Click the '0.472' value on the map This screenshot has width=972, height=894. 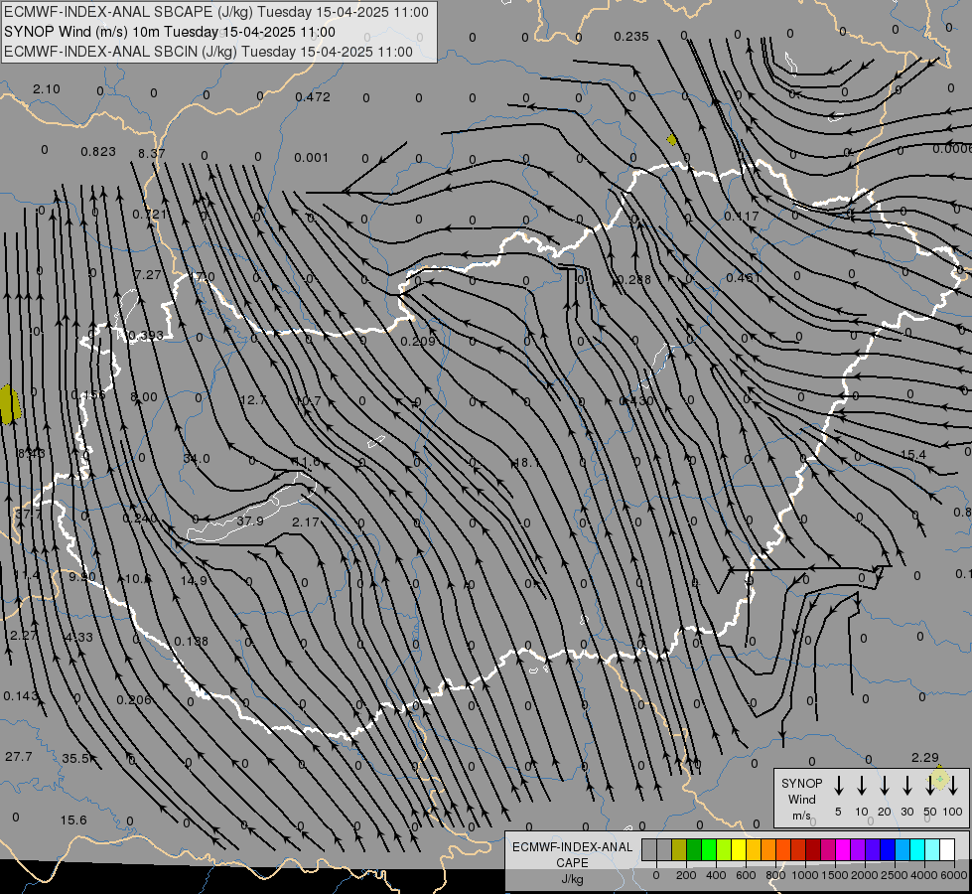[313, 96]
